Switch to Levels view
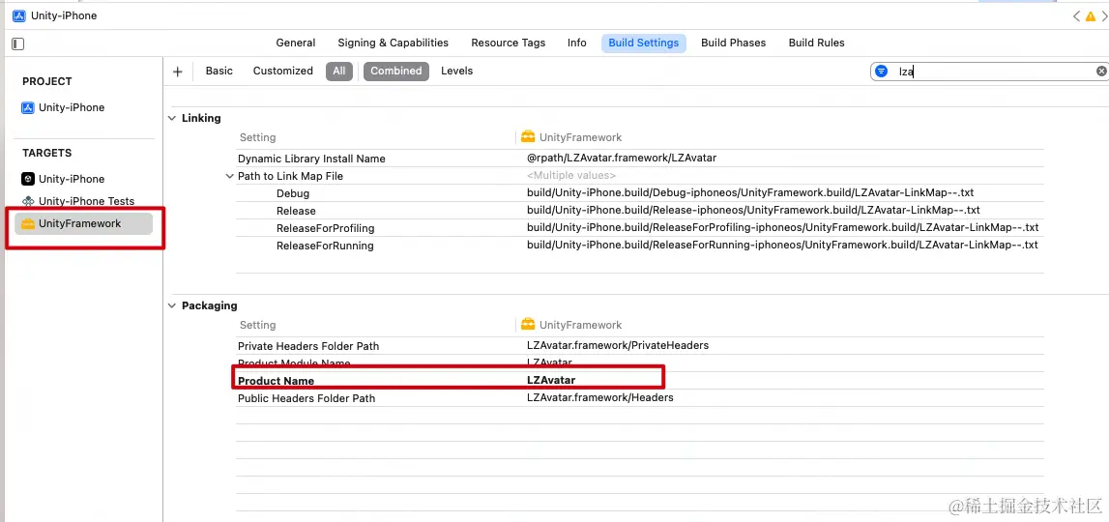The height and width of the screenshot is (522, 1109). click(x=457, y=71)
